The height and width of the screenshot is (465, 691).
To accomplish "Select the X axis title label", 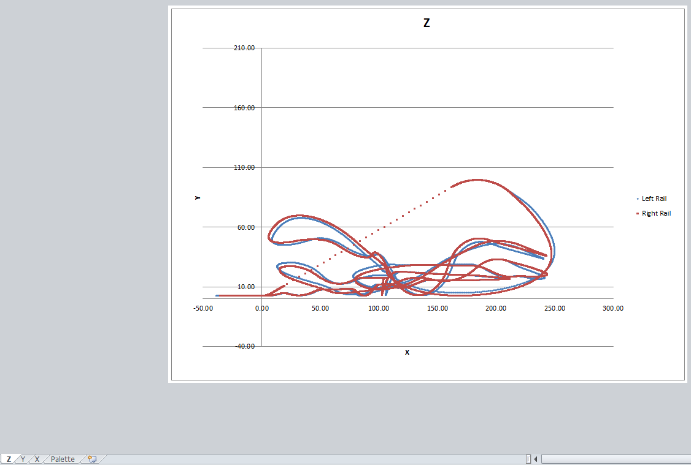I will pyautogui.click(x=407, y=352).
